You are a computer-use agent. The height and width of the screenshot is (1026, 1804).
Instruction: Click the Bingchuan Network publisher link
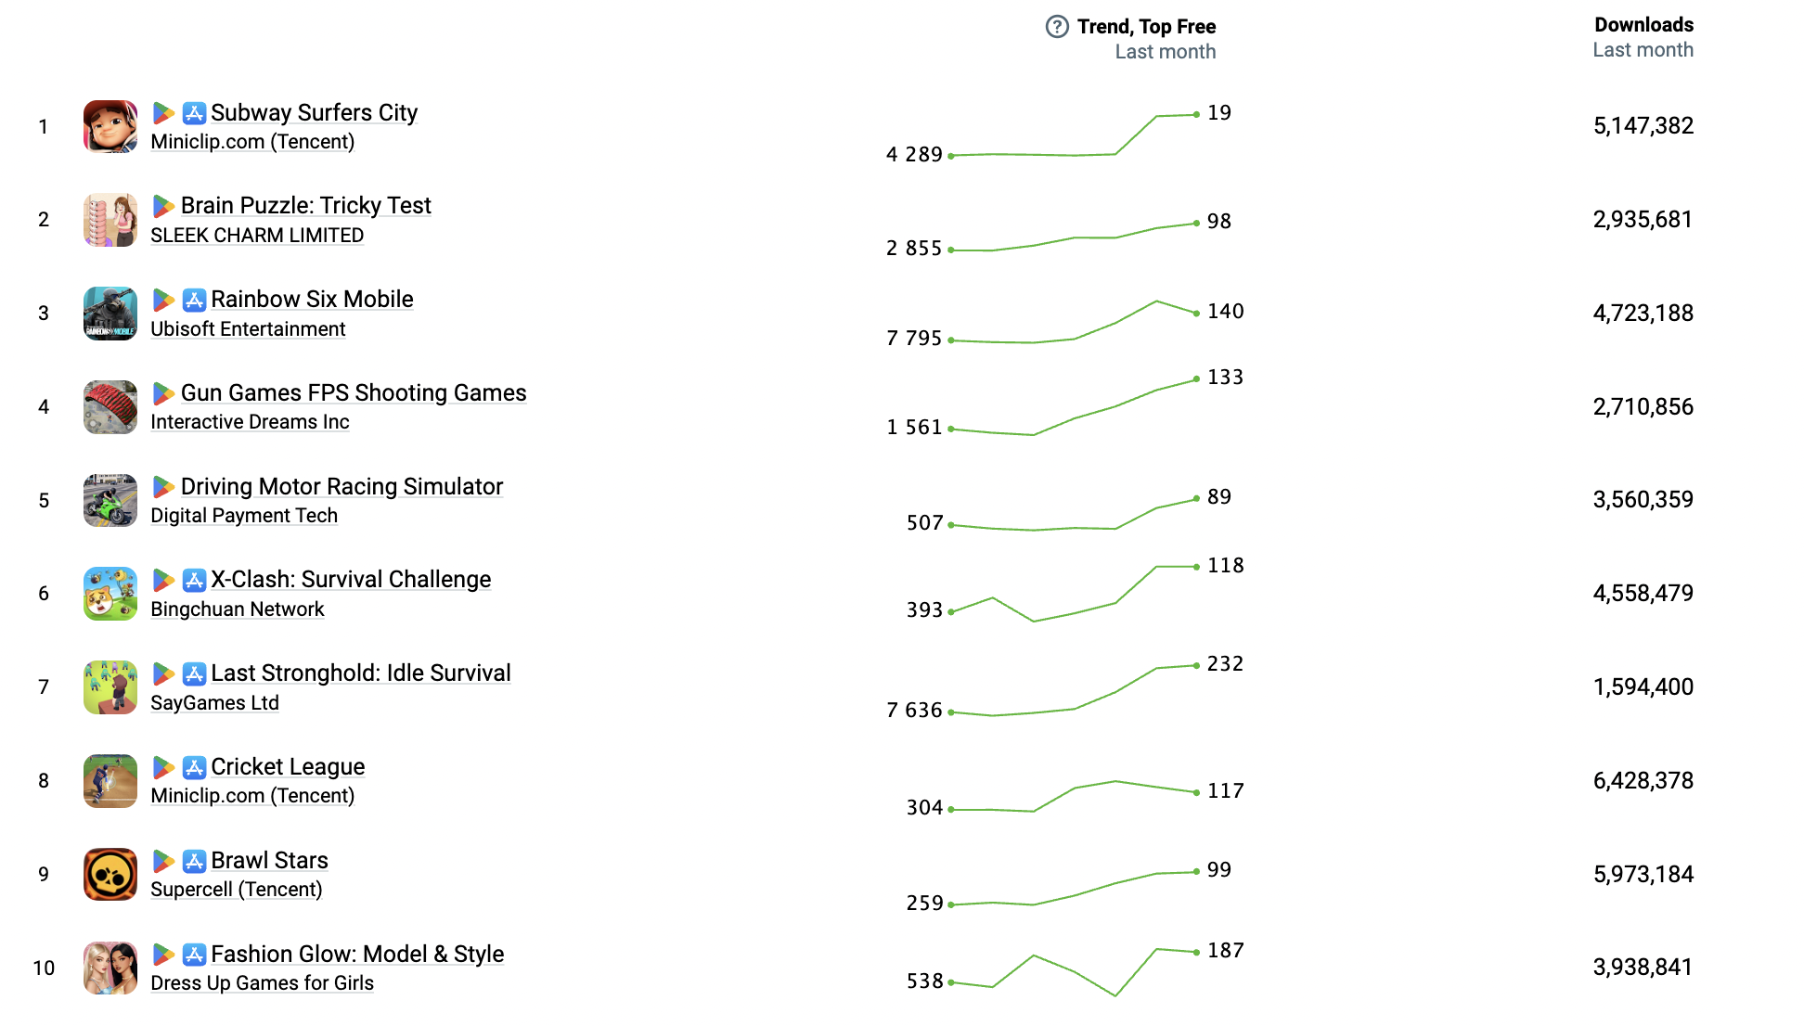[238, 609]
